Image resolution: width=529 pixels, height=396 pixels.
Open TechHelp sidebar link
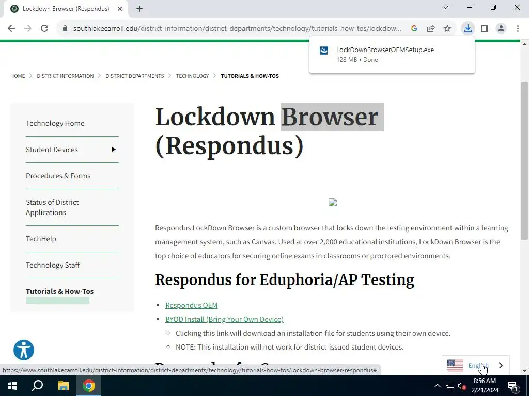coord(41,239)
